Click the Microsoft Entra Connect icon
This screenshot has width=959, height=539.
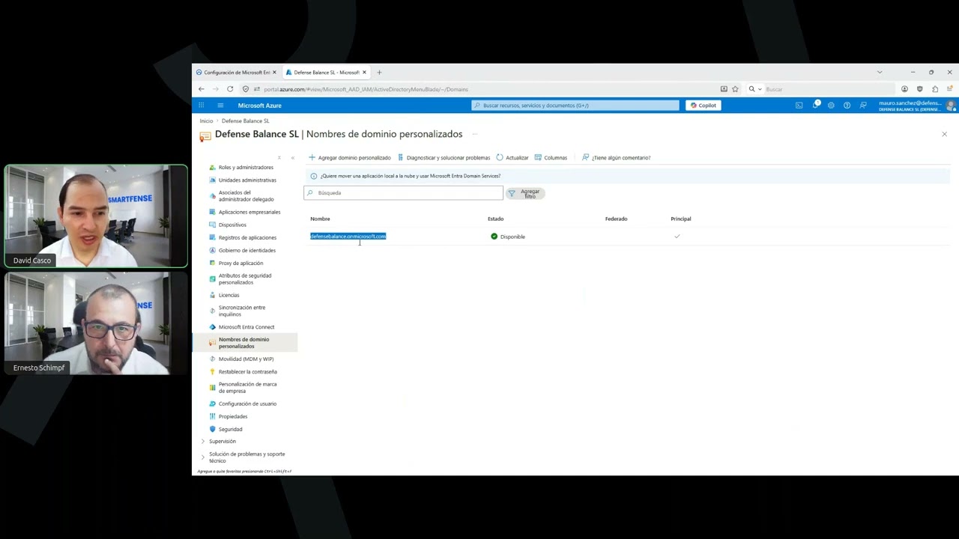[x=213, y=327]
